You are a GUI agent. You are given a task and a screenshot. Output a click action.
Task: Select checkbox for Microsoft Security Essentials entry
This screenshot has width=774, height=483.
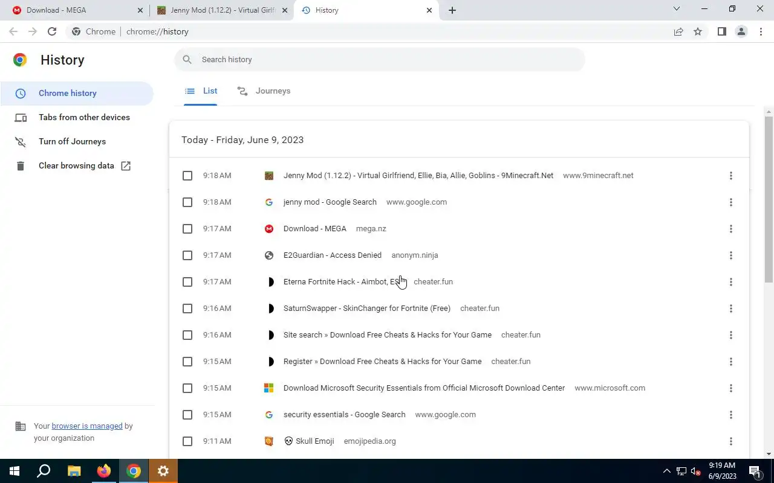187,388
